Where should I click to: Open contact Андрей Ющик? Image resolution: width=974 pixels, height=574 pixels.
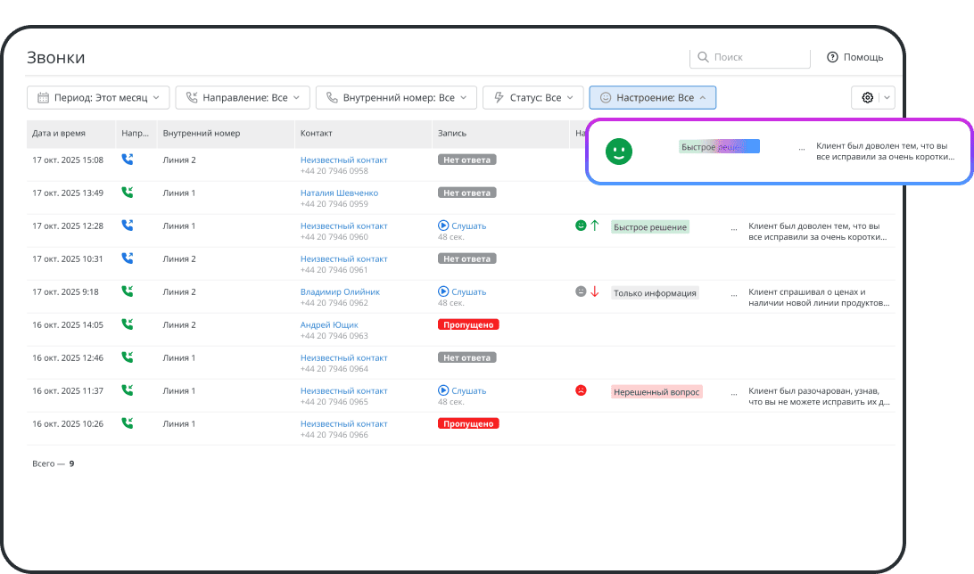[x=329, y=324]
